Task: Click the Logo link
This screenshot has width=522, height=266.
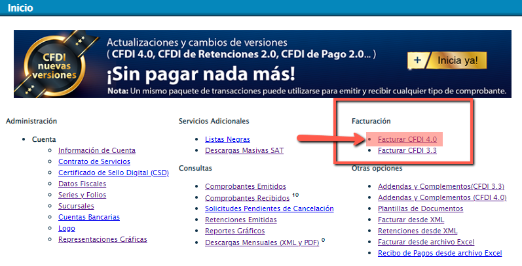Action: [67, 229]
